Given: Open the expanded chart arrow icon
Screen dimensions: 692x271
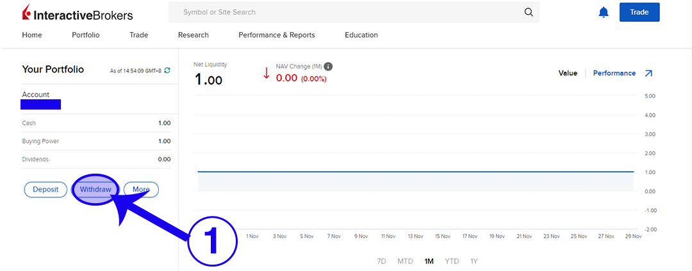Looking at the screenshot, I should (x=648, y=73).
